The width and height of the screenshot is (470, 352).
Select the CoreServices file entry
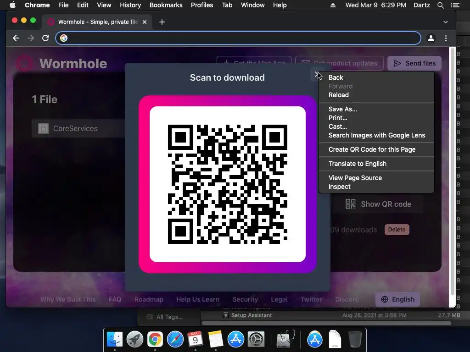(x=78, y=128)
